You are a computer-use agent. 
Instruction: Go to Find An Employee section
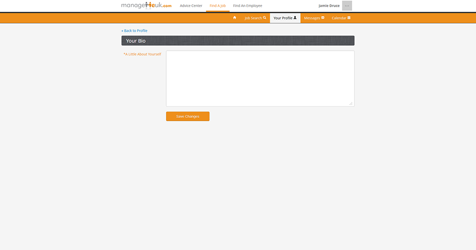click(248, 6)
